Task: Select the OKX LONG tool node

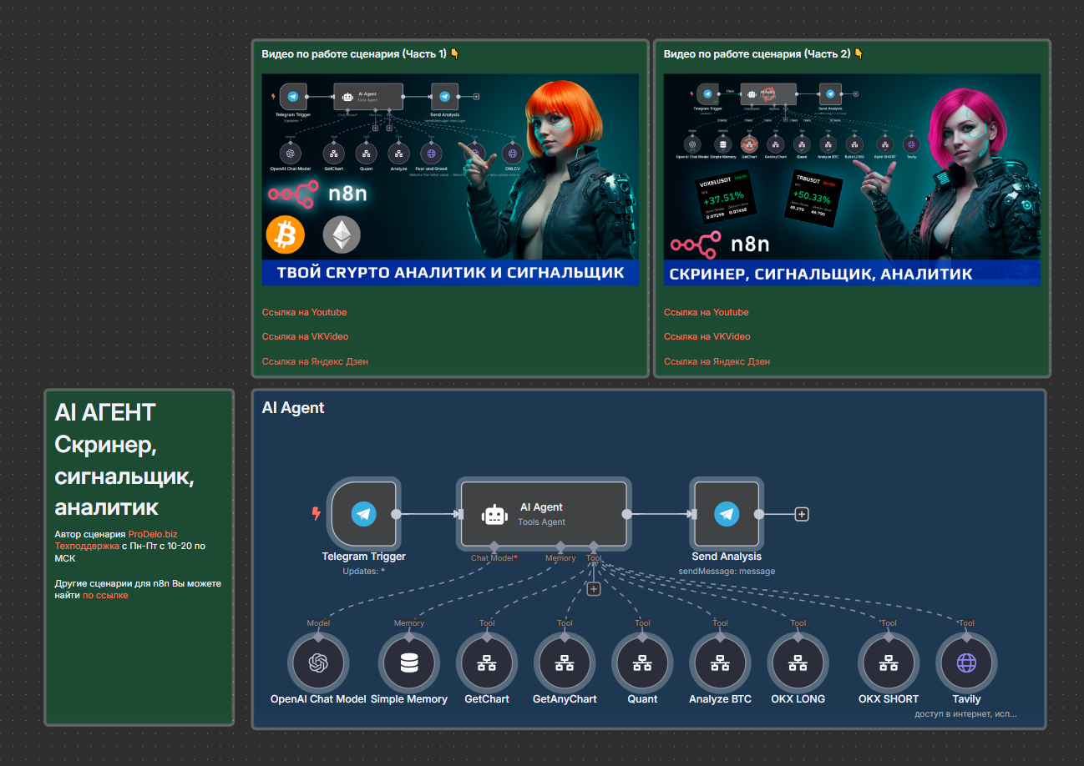Action: [798, 663]
